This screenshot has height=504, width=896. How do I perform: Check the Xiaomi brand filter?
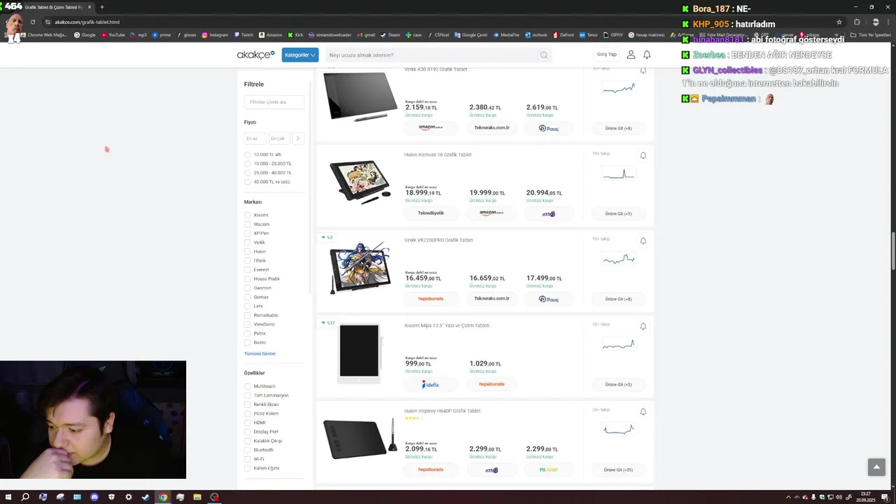coord(247,215)
